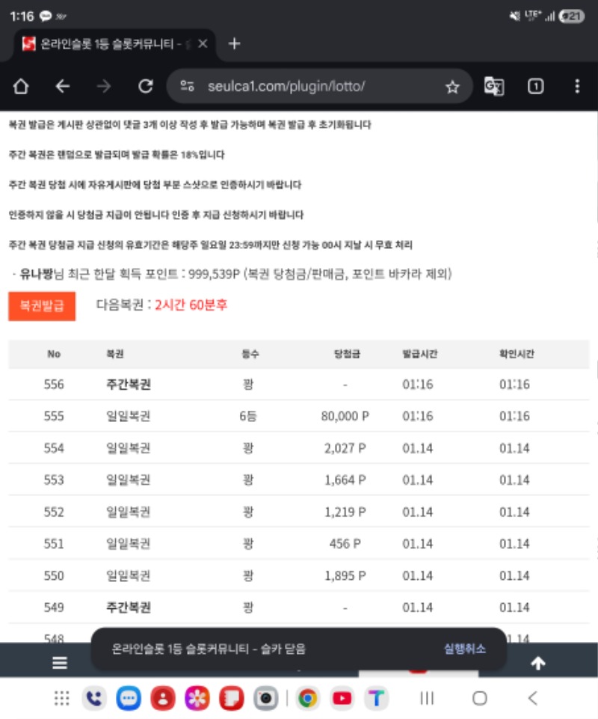
Task: Launch YouTube from the taskbar
Action: tap(342, 698)
